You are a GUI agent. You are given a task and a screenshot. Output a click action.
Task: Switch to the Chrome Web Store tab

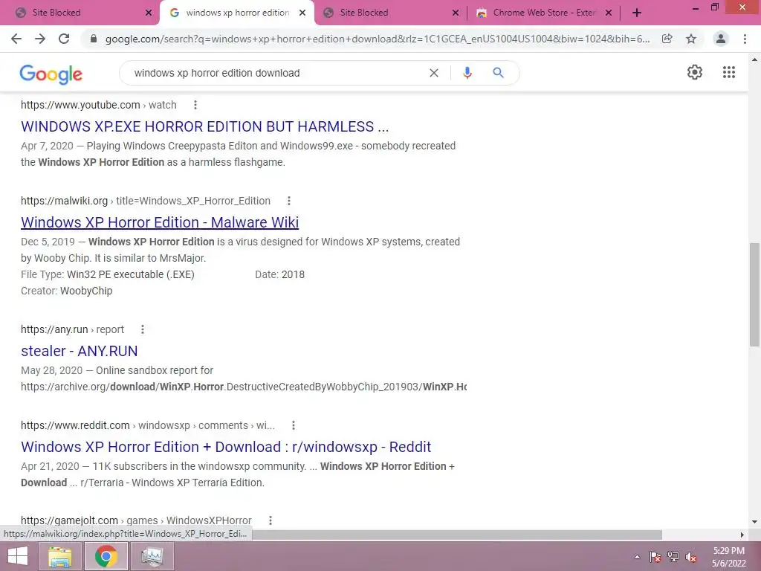point(543,13)
